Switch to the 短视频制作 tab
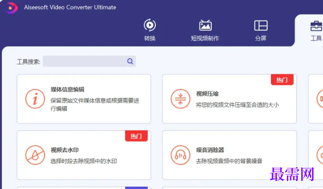The image size is (323, 189). click(x=205, y=30)
